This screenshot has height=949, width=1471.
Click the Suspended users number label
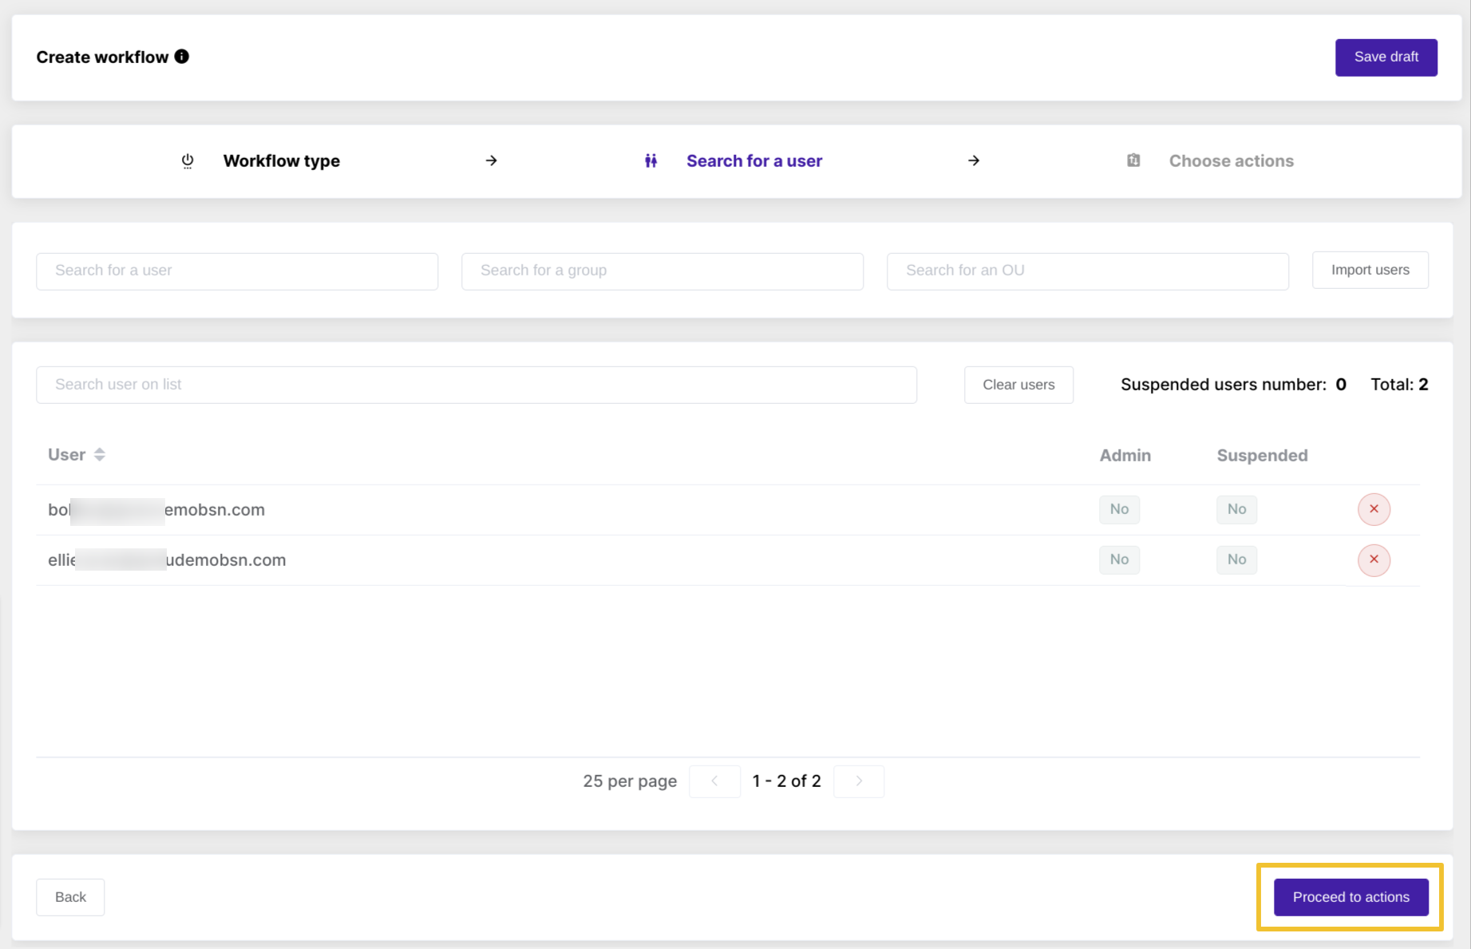pyautogui.click(x=1224, y=385)
